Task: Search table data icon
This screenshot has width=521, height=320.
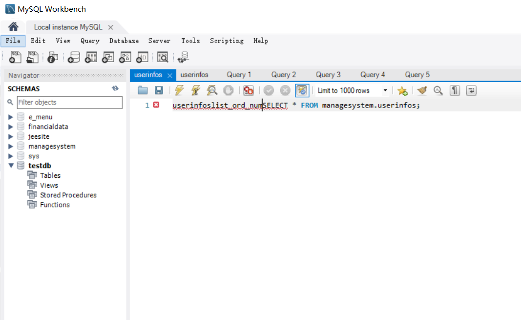Action: tap(163, 57)
